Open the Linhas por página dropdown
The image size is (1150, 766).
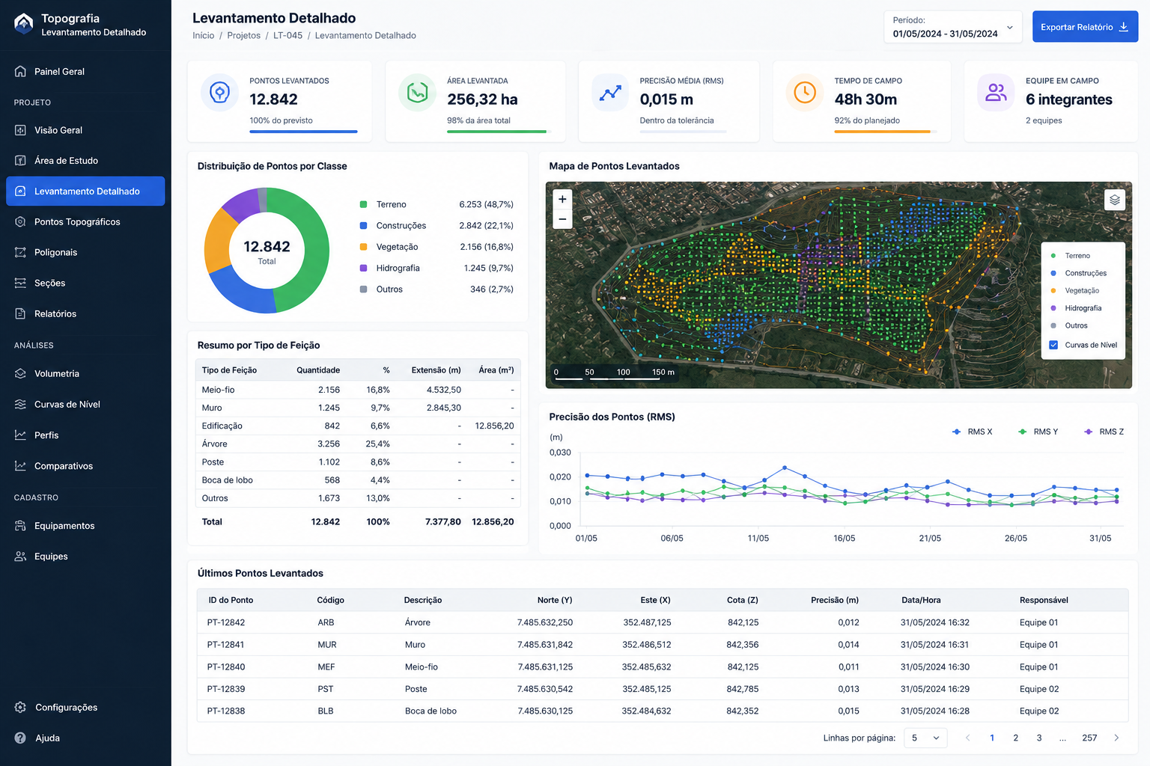925,738
